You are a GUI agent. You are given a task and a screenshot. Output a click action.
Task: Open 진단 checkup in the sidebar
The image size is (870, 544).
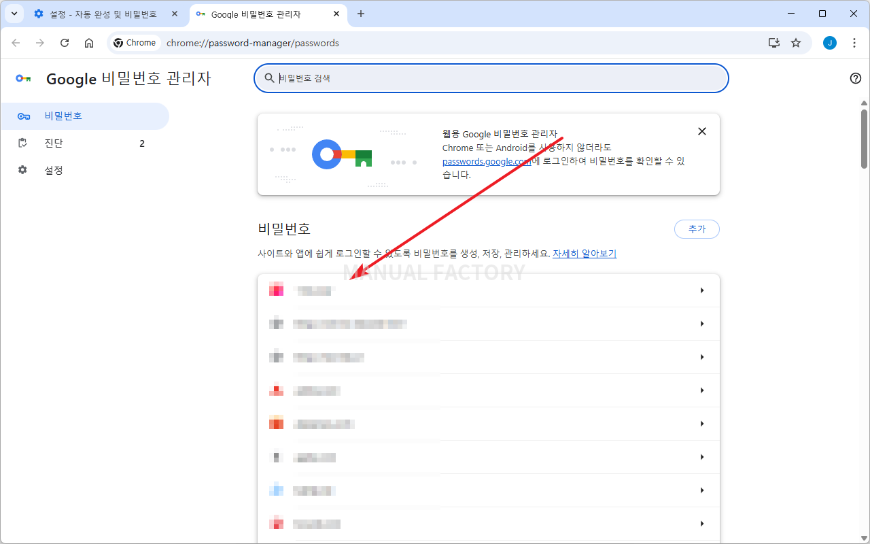[x=84, y=143]
